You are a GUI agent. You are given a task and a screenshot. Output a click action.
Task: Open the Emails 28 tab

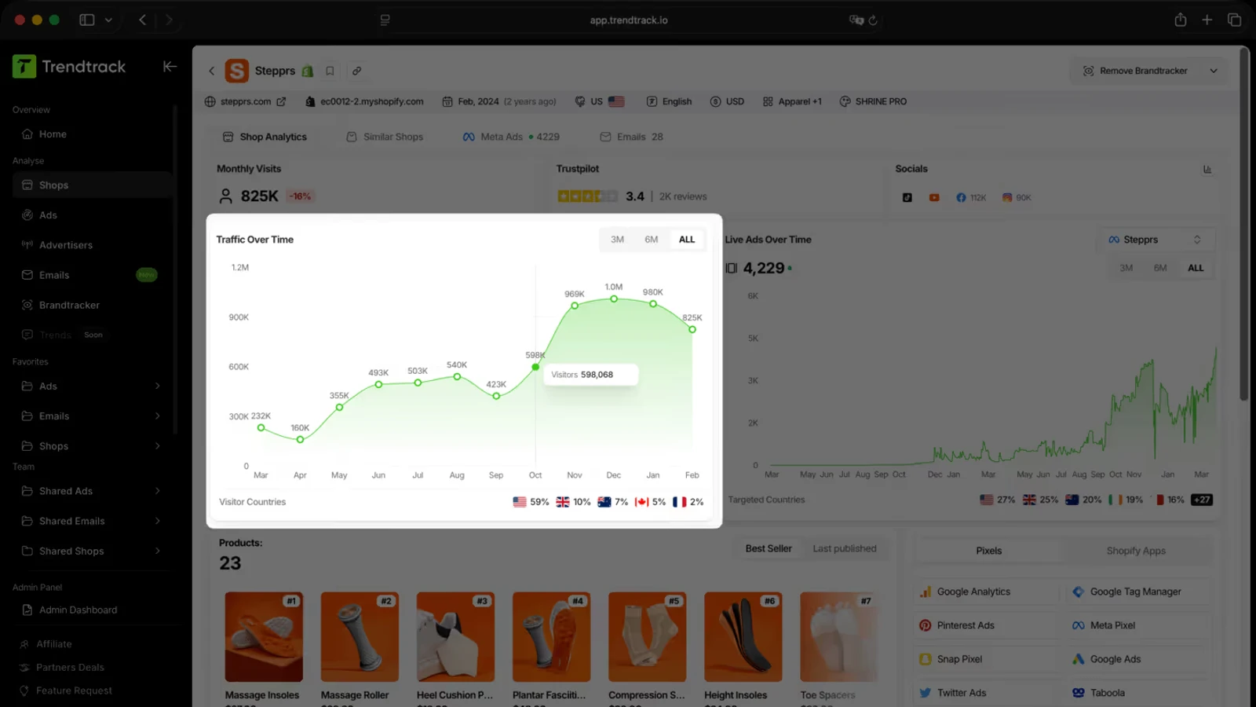[631, 137]
